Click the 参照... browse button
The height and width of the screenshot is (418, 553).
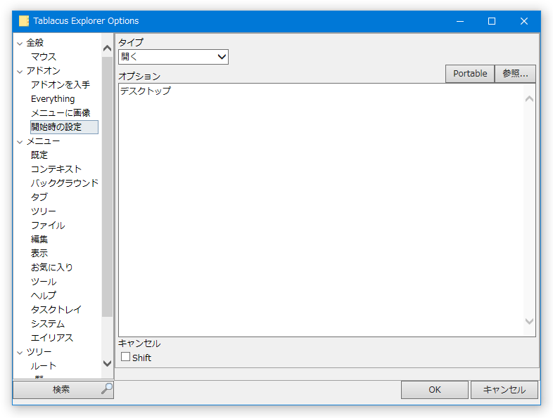click(515, 74)
